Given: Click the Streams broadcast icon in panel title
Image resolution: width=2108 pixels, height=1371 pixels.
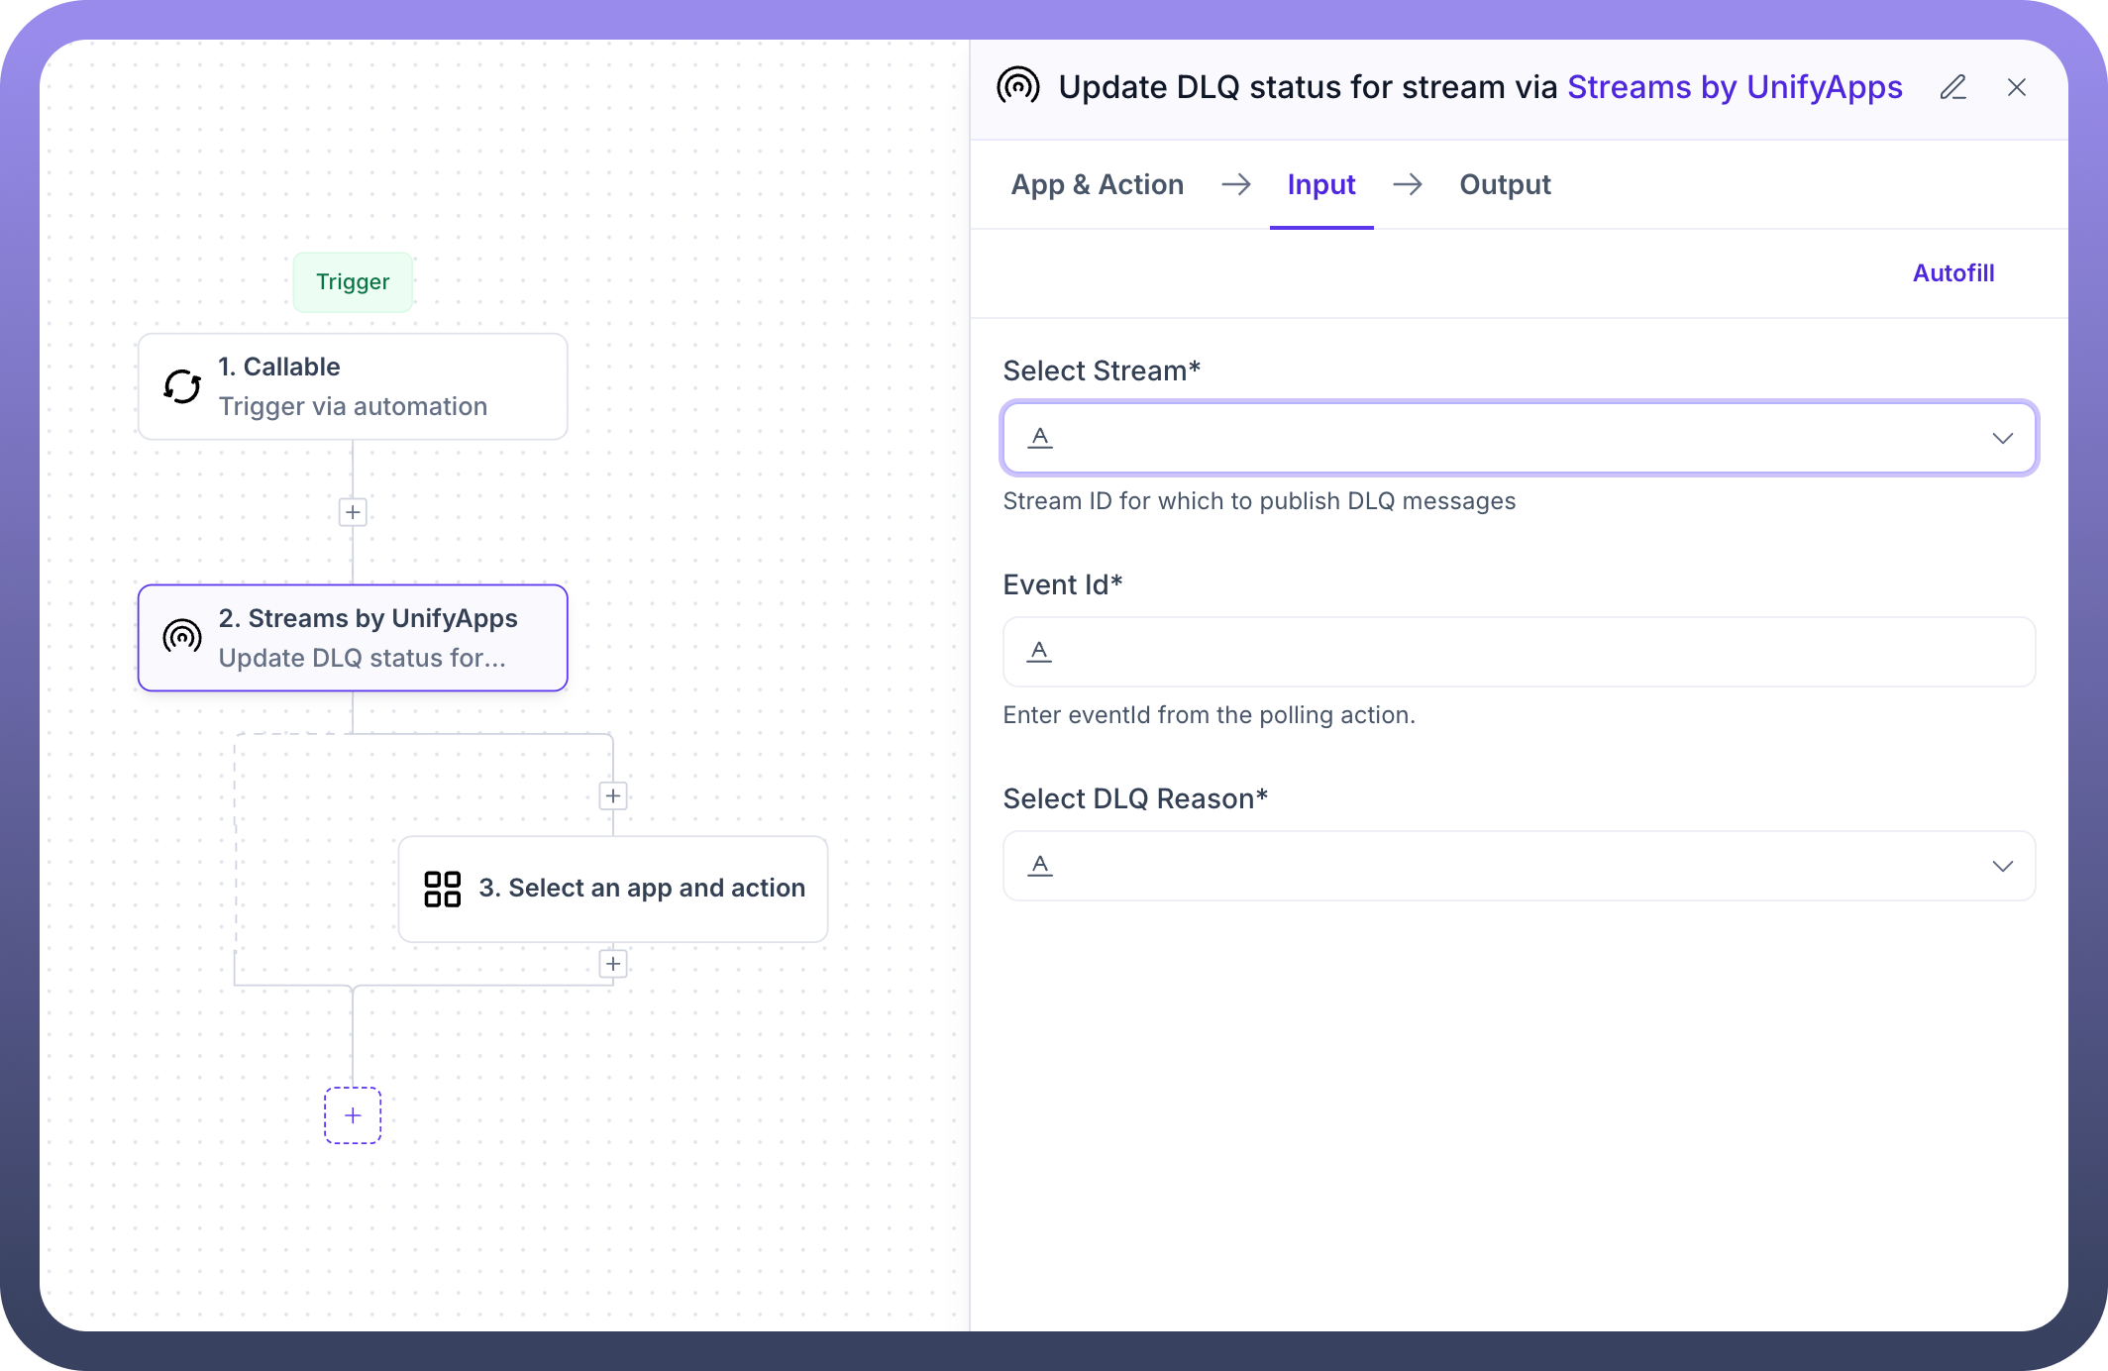Looking at the screenshot, I should 1018,87.
